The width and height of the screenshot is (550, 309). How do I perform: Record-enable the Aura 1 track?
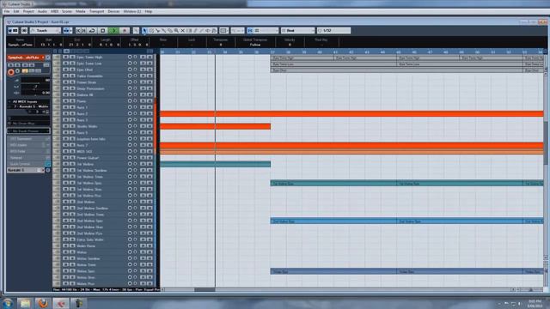coord(130,107)
